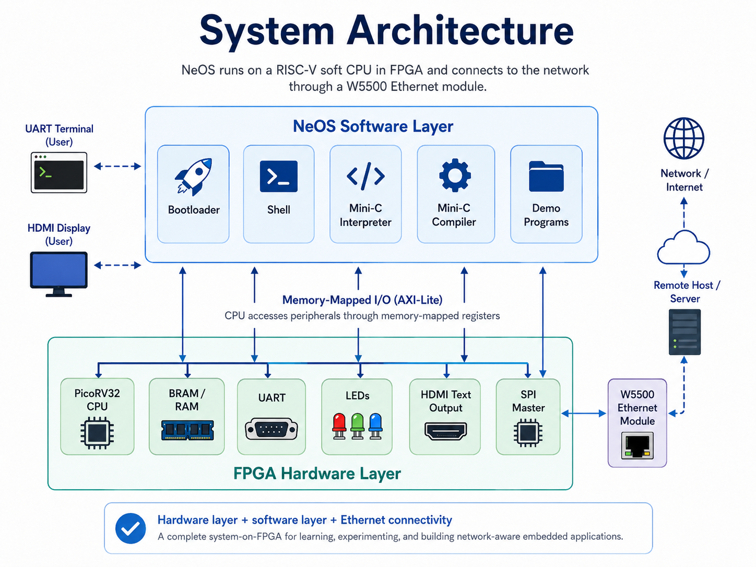
Task: Click the System Architecture title
Action: pyautogui.click(x=387, y=30)
